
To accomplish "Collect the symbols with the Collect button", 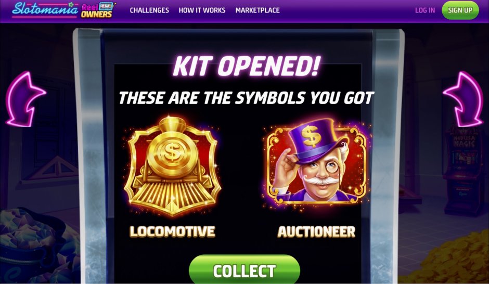I will (x=244, y=269).
